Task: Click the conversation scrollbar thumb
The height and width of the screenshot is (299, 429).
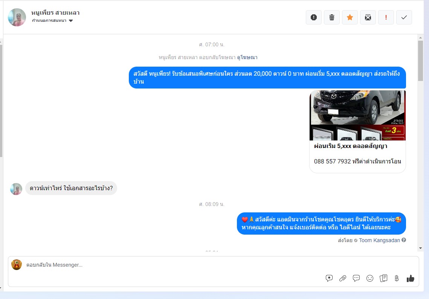Action: click(x=420, y=61)
